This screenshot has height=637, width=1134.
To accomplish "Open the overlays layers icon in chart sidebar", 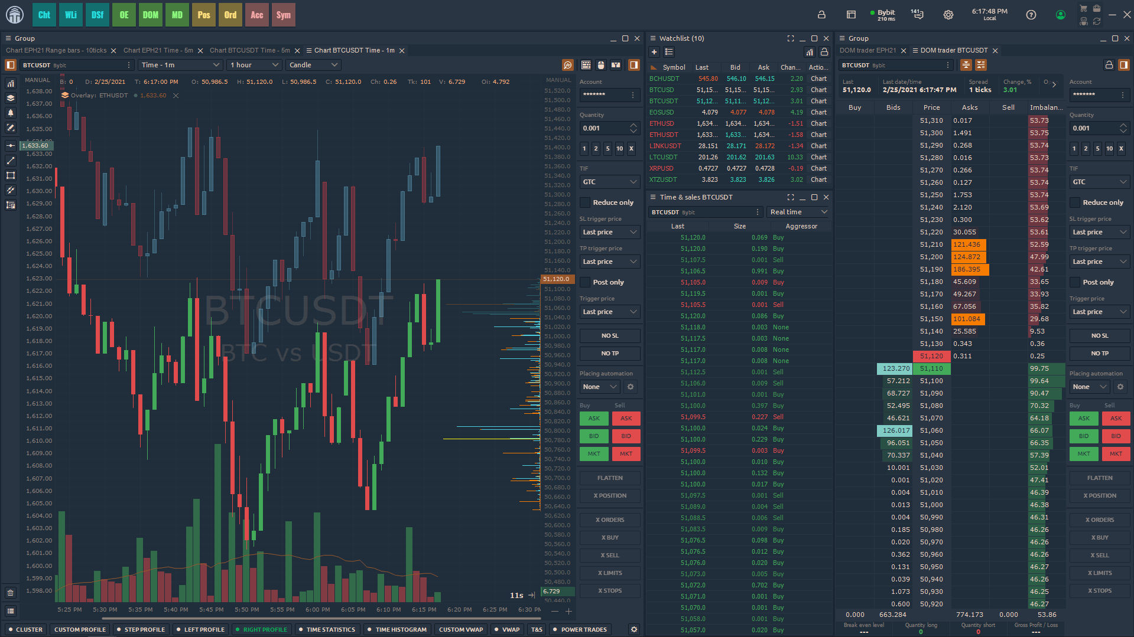I will coord(11,98).
